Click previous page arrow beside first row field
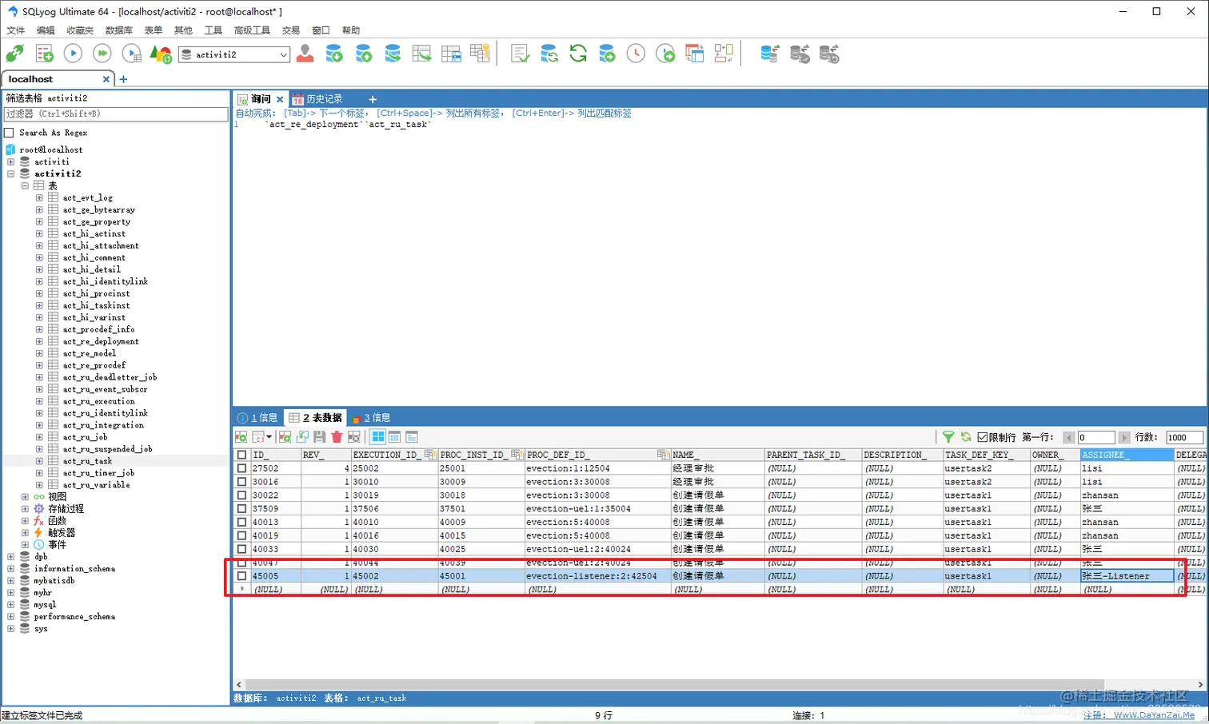This screenshot has width=1209, height=724. pos(1068,438)
